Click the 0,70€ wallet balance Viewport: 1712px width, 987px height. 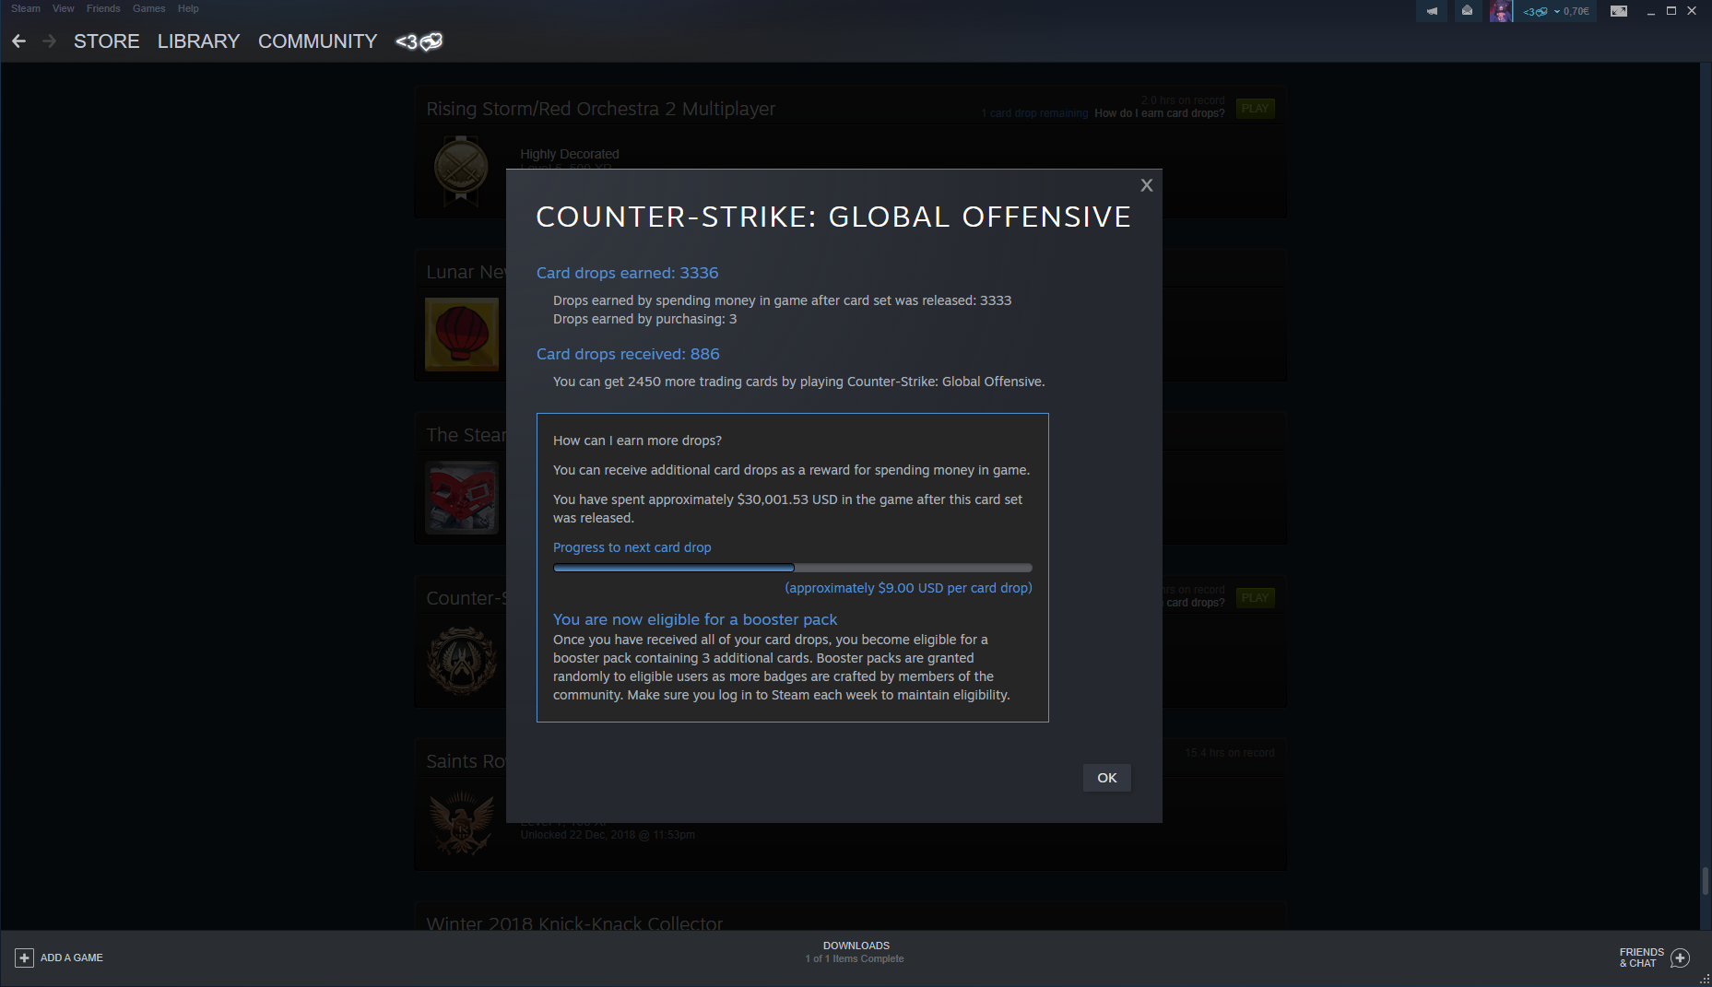pyautogui.click(x=1576, y=12)
